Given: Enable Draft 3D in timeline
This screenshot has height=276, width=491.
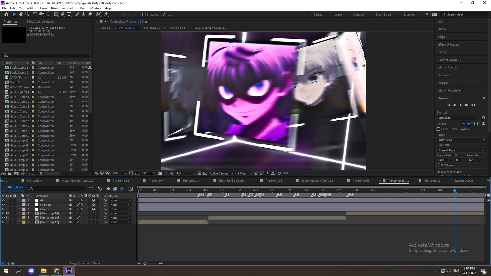Looking at the screenshot, I should tap(100, 189).
